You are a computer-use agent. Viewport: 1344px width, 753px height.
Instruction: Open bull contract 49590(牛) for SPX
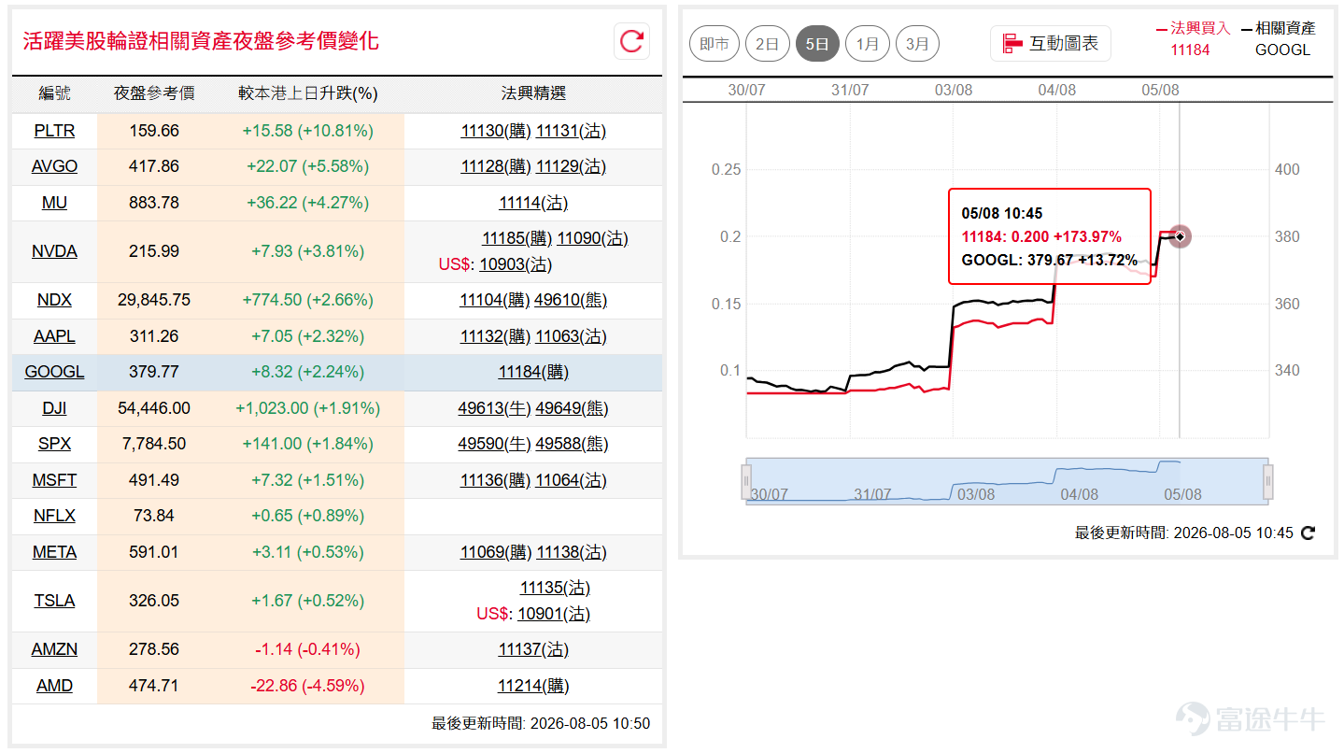click(495, 444)
